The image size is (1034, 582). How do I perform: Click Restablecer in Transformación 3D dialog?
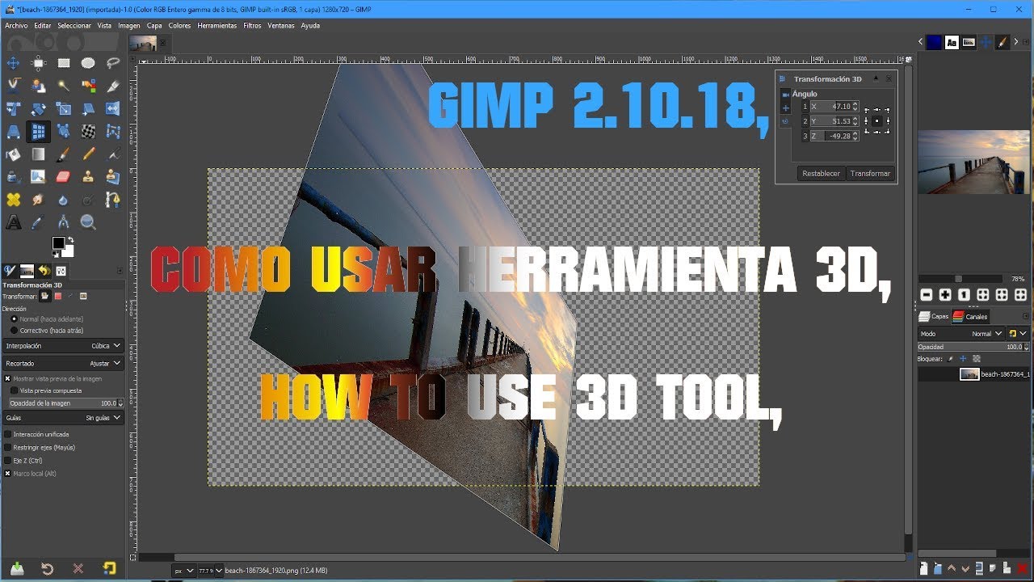821,173
